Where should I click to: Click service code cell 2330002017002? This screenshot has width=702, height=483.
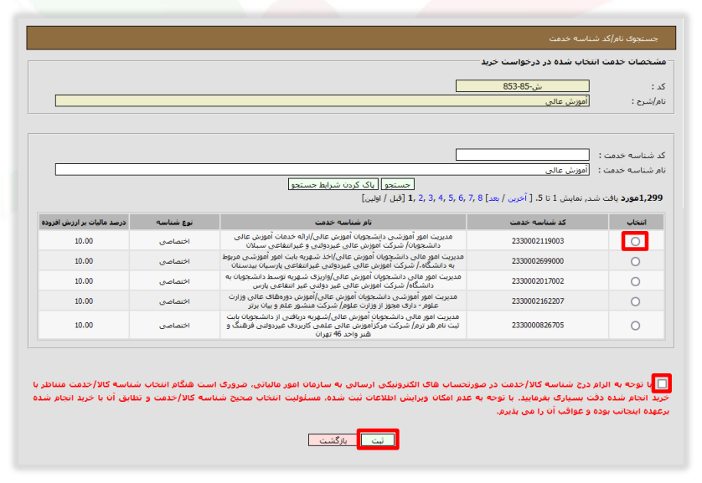click(x=538, y=281)
